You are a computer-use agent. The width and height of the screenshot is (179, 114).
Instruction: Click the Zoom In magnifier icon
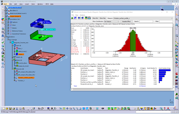(74, 108)
